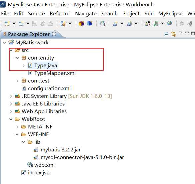Select configuration.xml file

(x=49, y=89)
